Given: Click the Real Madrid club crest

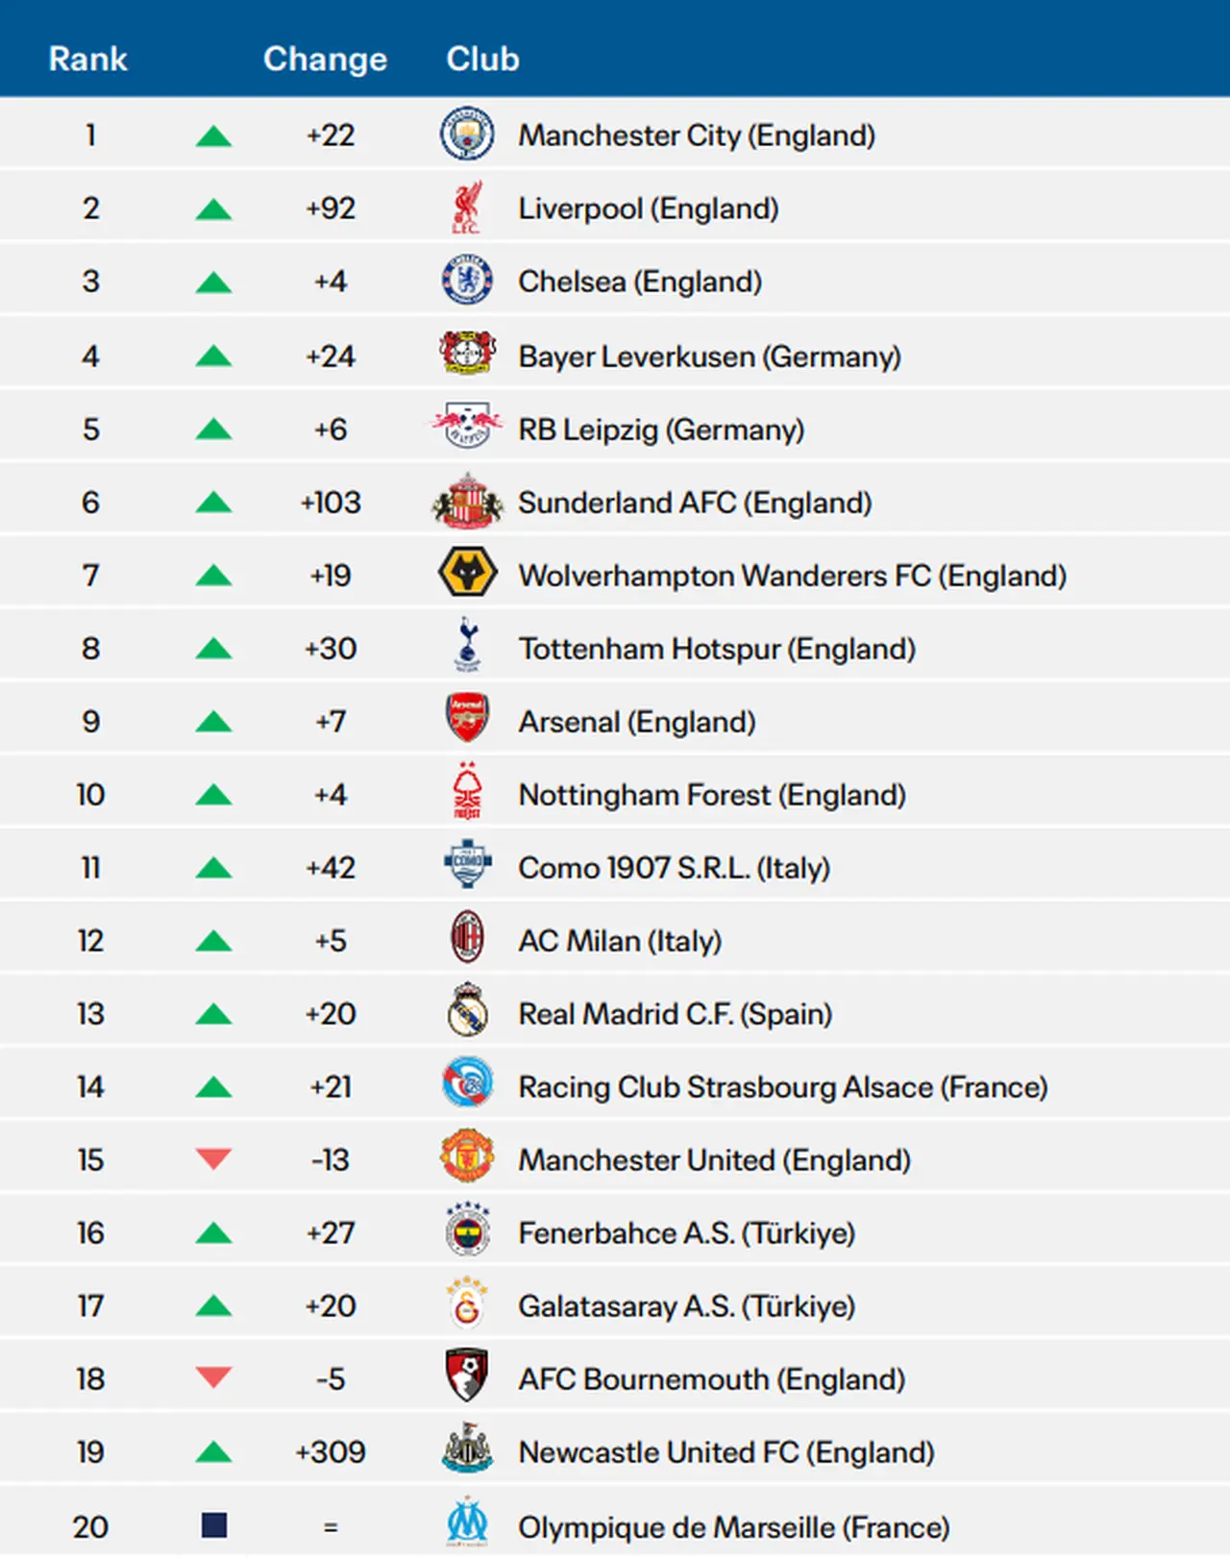Looking at the screenshot, I should coord(467,1011).
